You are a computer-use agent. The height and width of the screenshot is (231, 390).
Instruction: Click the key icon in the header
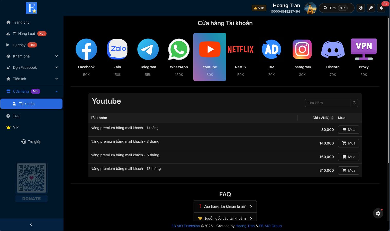point(371,8)
